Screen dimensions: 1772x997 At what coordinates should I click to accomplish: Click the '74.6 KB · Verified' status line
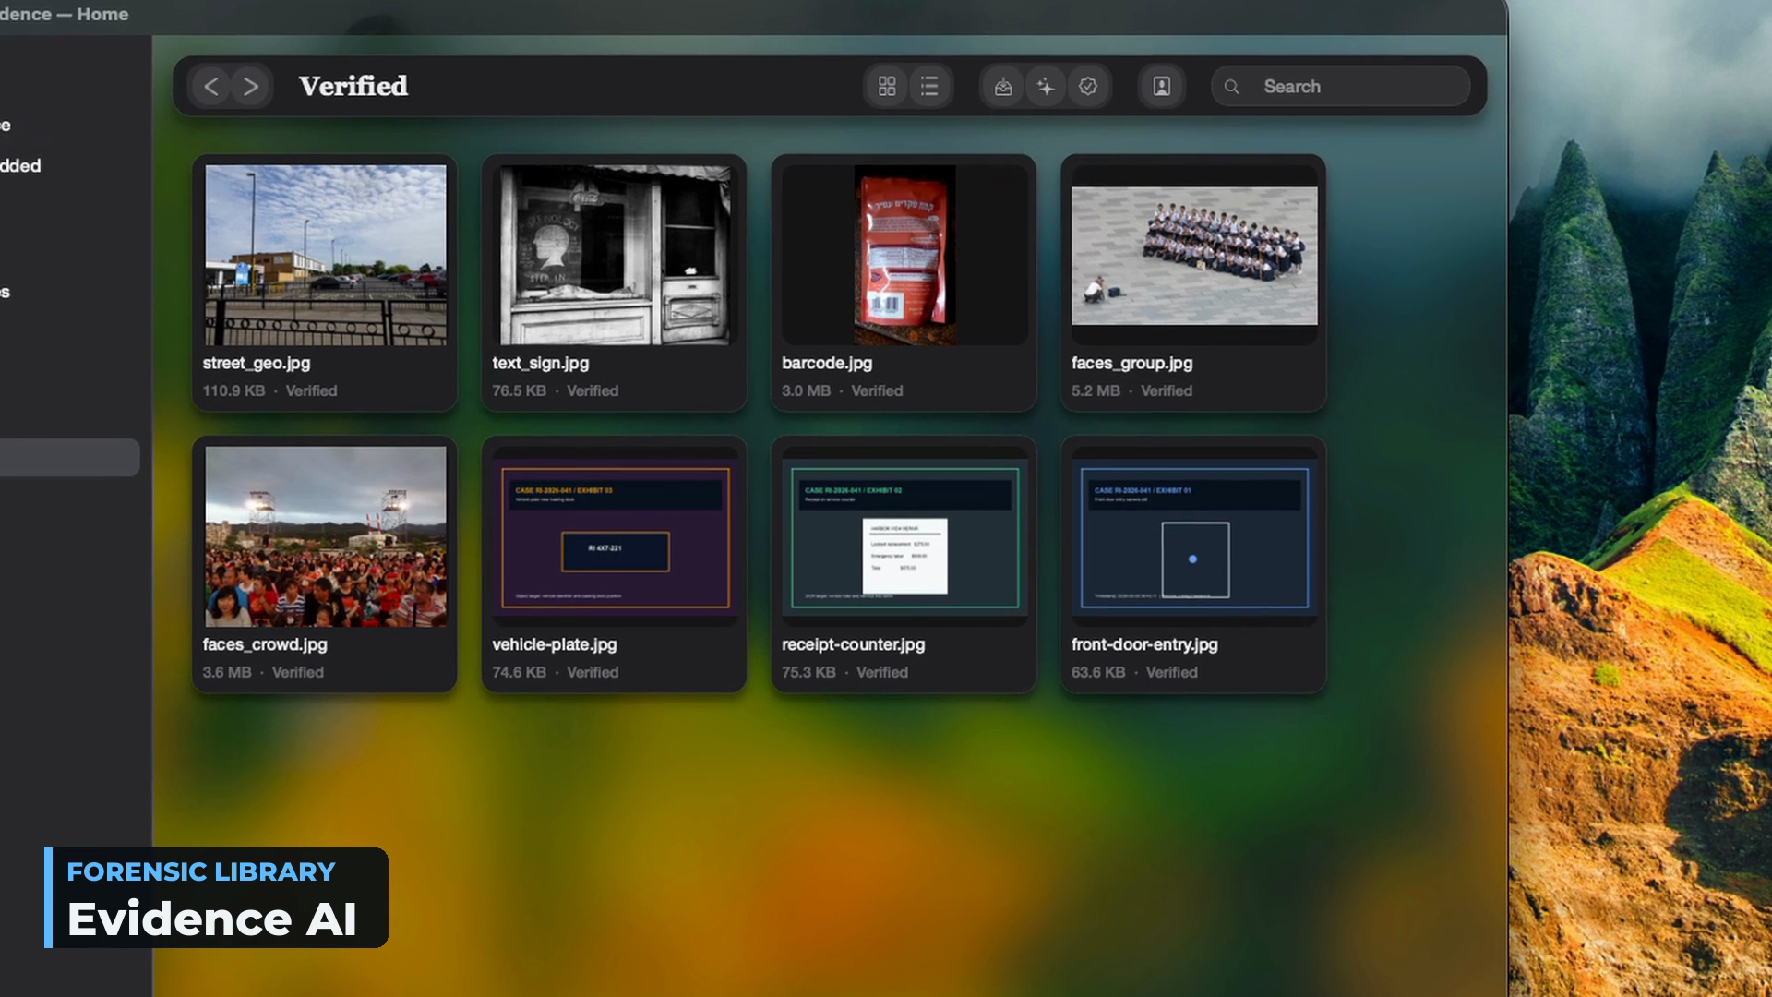pos(555,673)
